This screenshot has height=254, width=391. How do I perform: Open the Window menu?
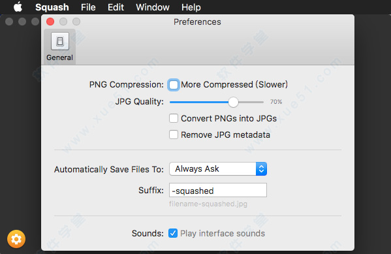[x=153, y=7]
